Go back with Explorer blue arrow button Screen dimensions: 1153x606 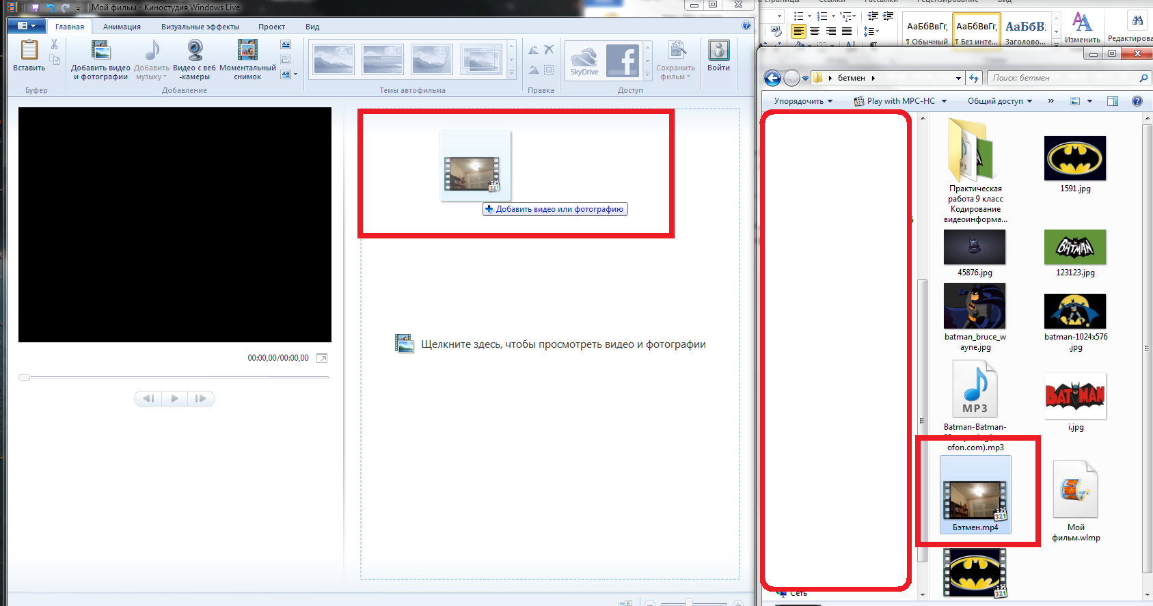click(772, 78)
